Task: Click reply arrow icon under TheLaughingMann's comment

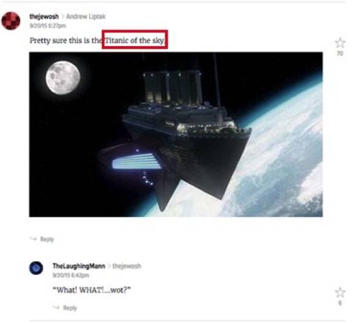Action: 56,307
